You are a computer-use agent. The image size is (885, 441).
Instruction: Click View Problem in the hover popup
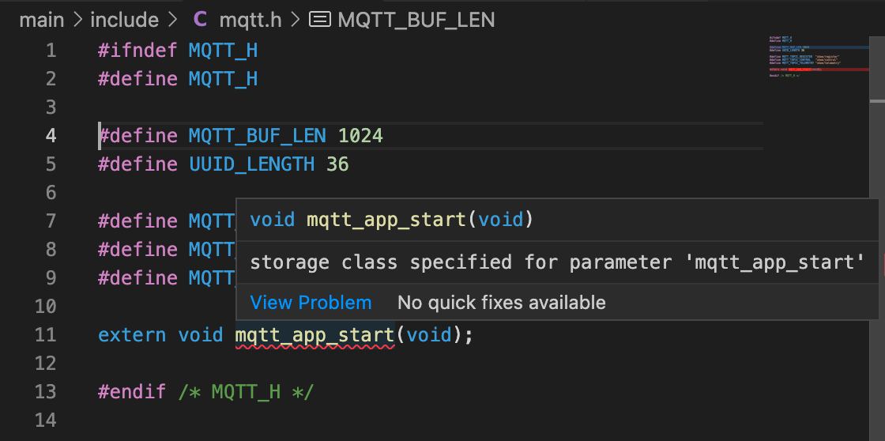(x=311, y=303)
